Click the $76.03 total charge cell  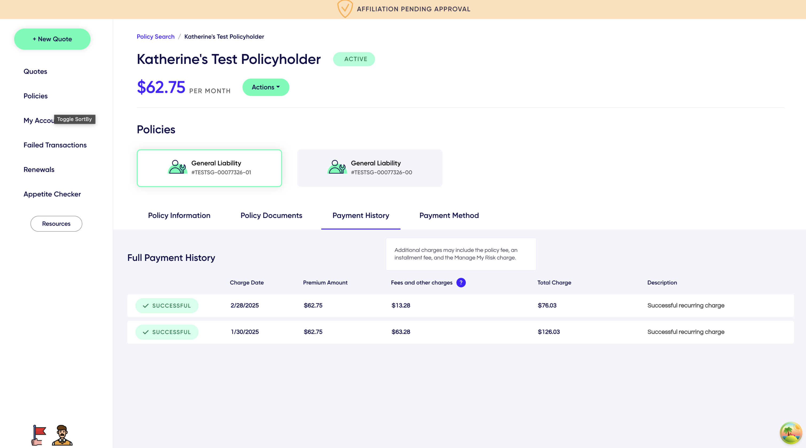tap(547, 305)
